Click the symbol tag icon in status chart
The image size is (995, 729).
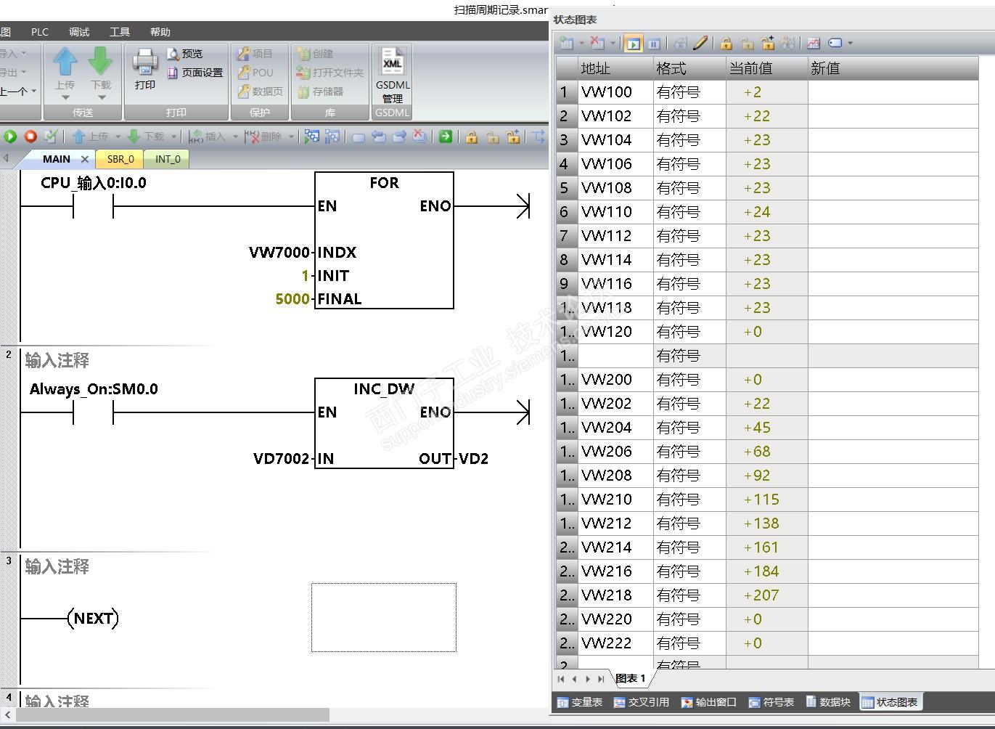tap(835, 44)
